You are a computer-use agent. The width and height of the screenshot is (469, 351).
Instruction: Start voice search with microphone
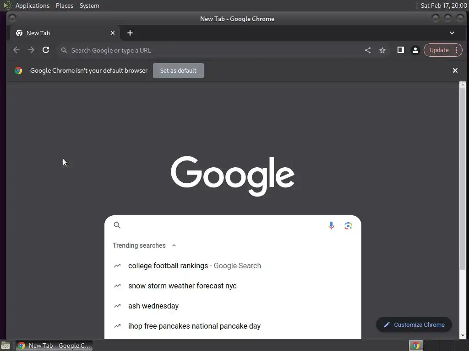click(331, 225)
